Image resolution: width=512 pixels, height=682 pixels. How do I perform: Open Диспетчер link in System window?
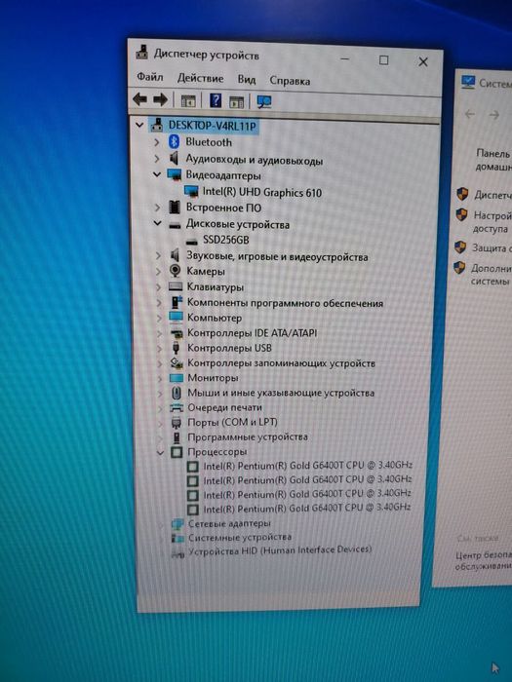pyautogui.click(x=492, y=195)
